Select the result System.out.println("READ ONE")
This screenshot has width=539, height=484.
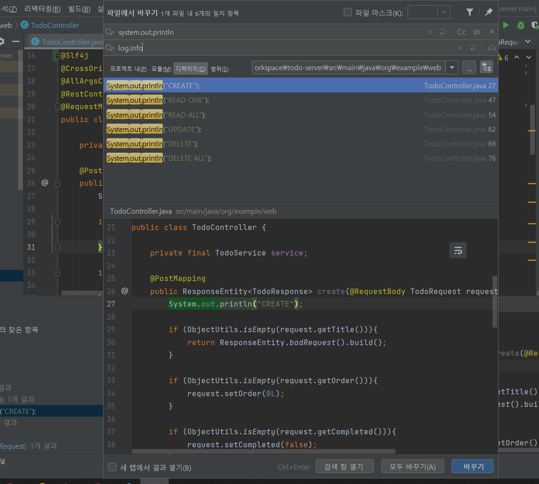coord(301,100)
